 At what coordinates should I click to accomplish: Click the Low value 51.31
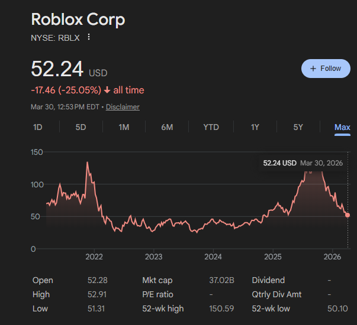coord(96,308)
